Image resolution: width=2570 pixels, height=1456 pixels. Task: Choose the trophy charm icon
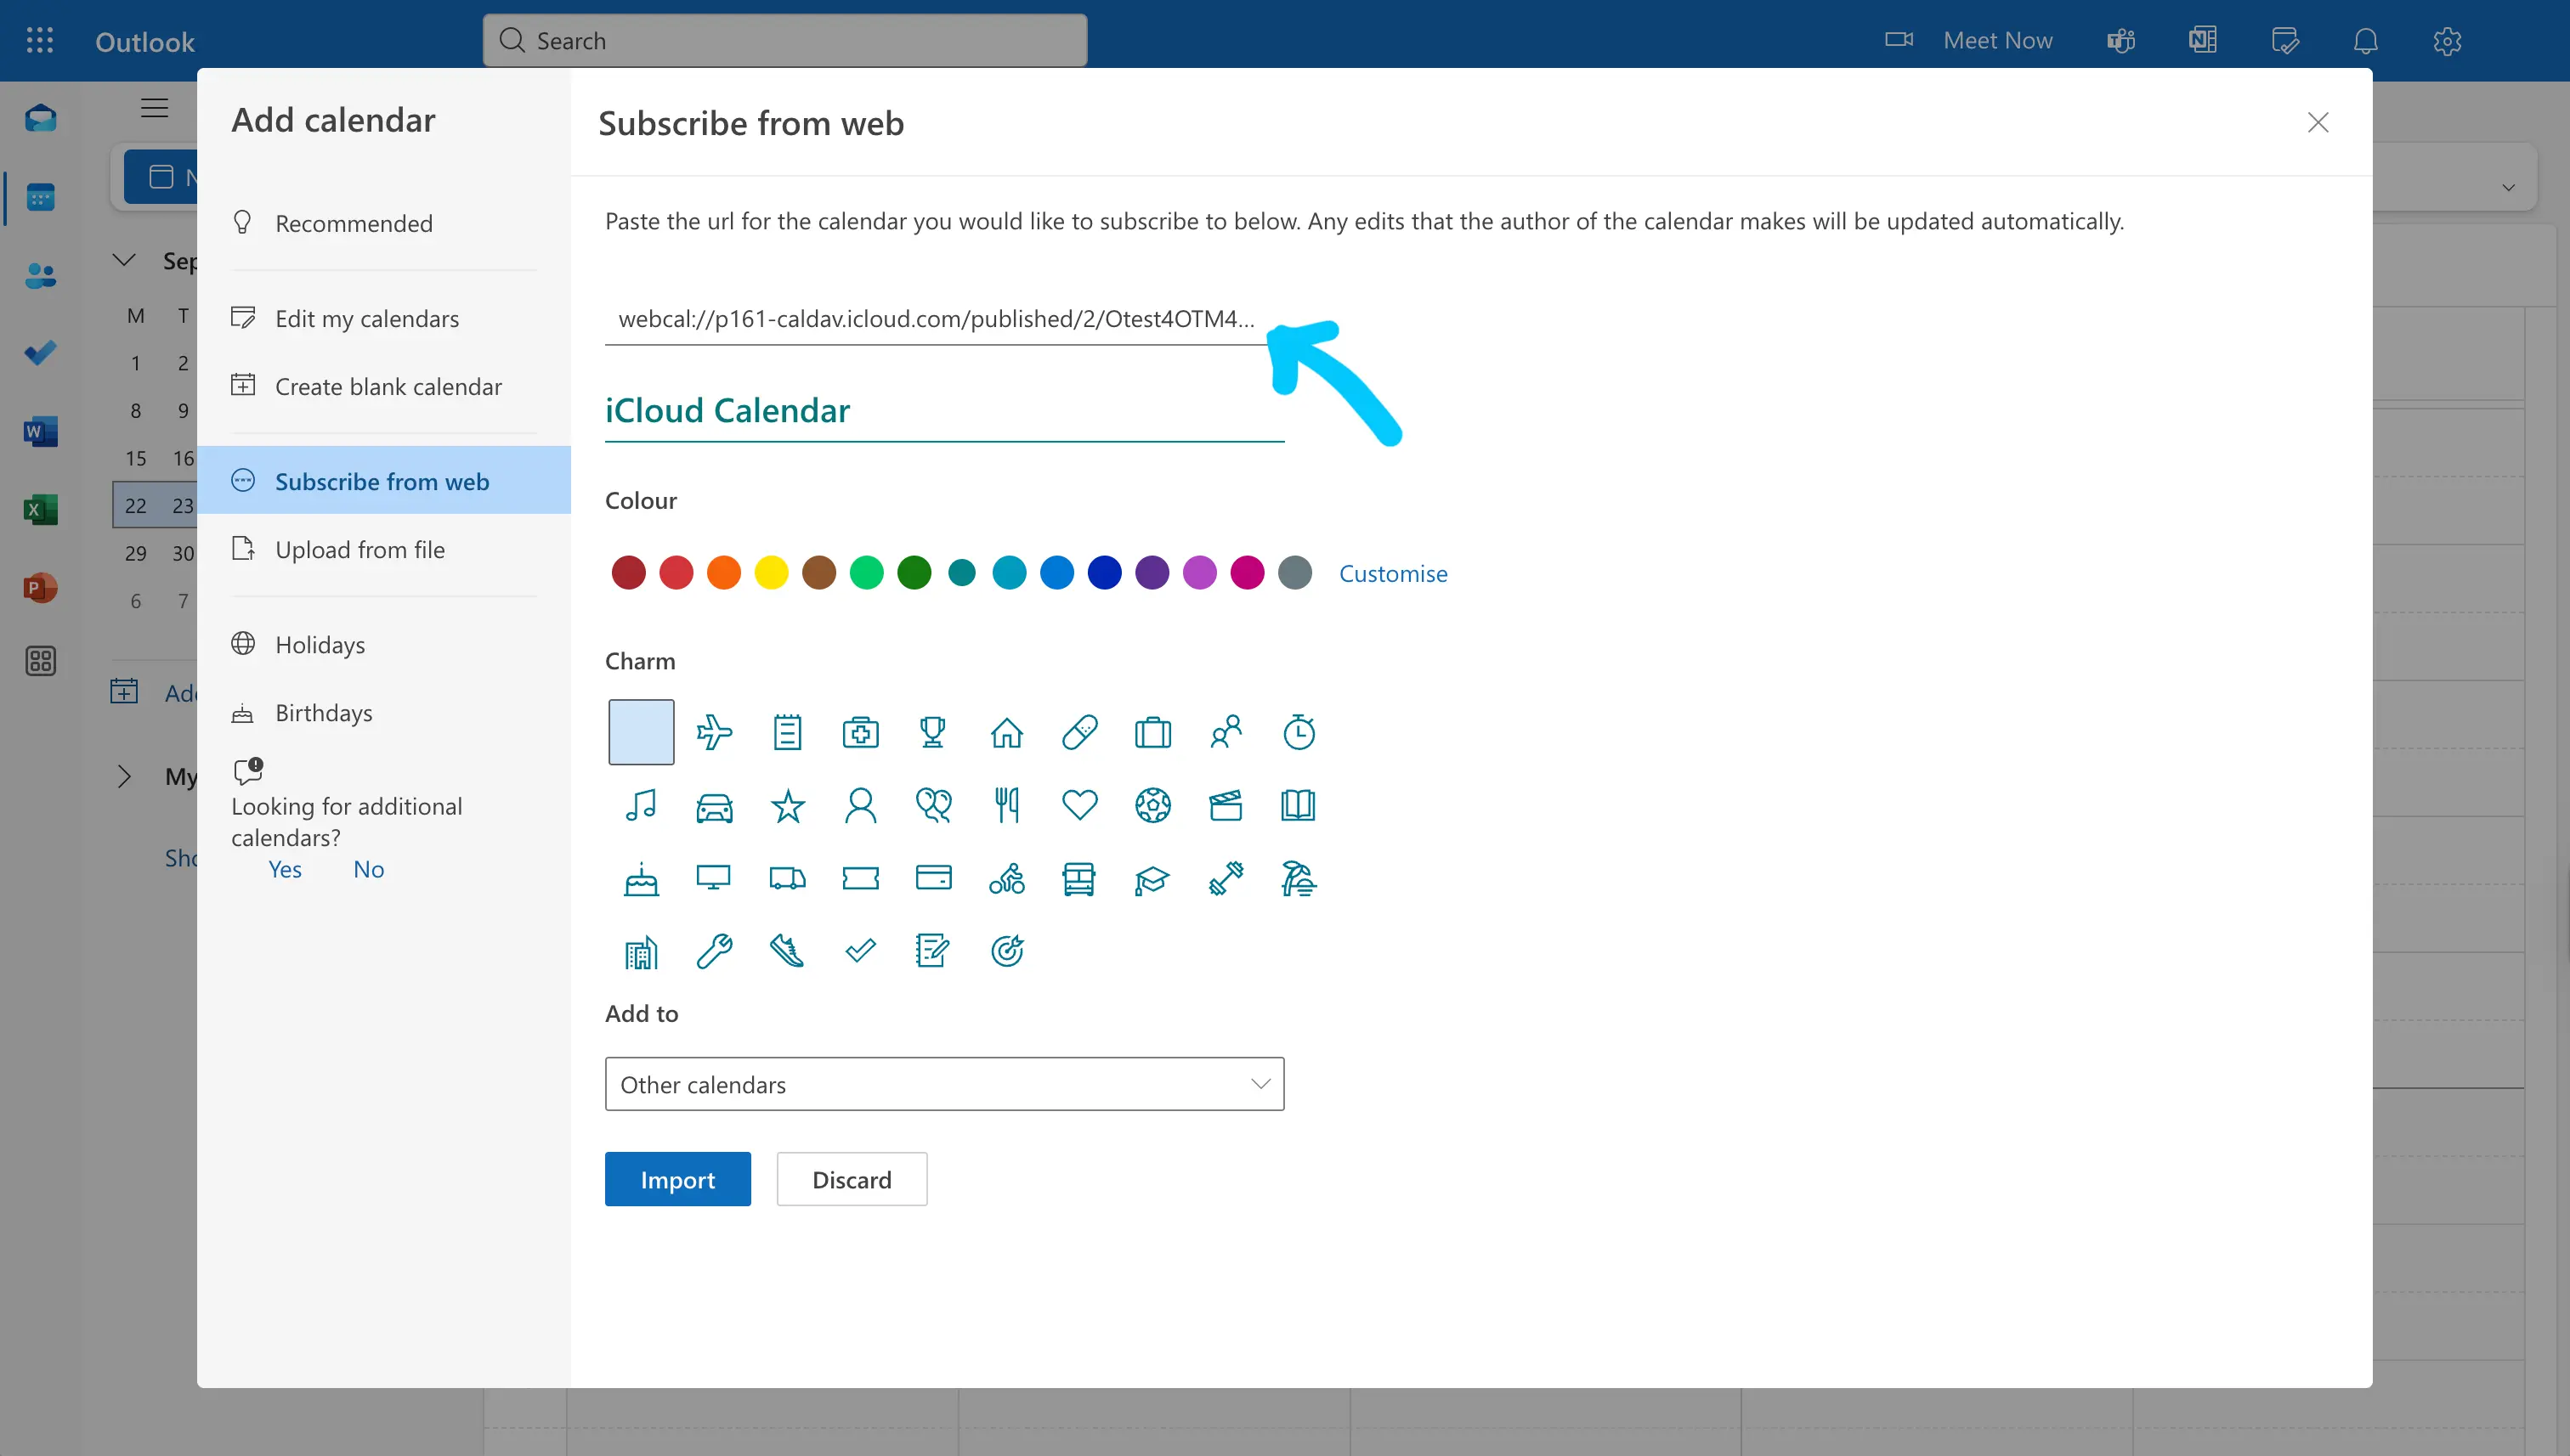932,732
